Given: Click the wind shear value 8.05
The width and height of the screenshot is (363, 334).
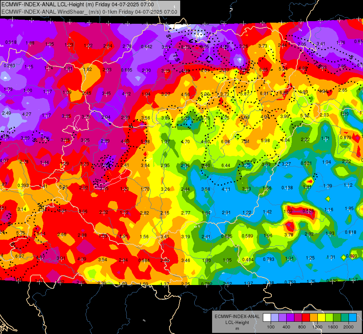Looking at the screenshot, I should [205, 47].
